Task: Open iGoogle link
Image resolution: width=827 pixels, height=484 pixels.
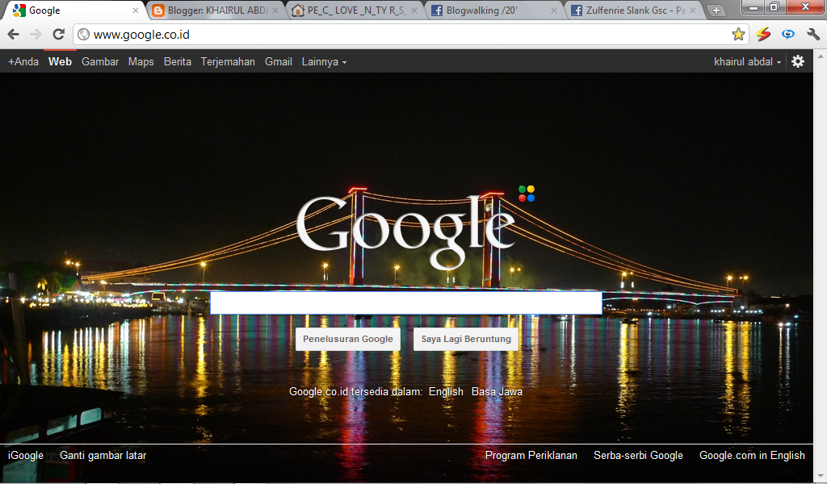Action: click(26, 456)
